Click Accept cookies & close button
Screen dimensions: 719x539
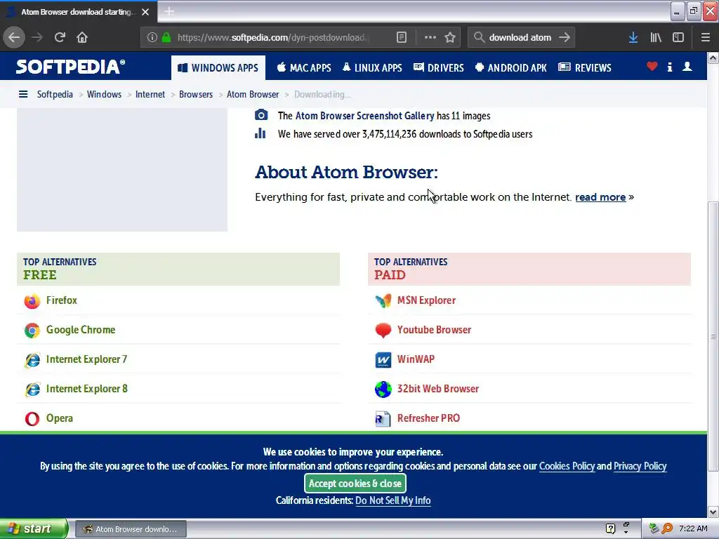click(x=355, y=484)
